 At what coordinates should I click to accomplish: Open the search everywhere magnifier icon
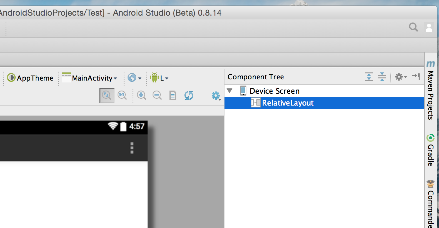[x=413, y=27]
